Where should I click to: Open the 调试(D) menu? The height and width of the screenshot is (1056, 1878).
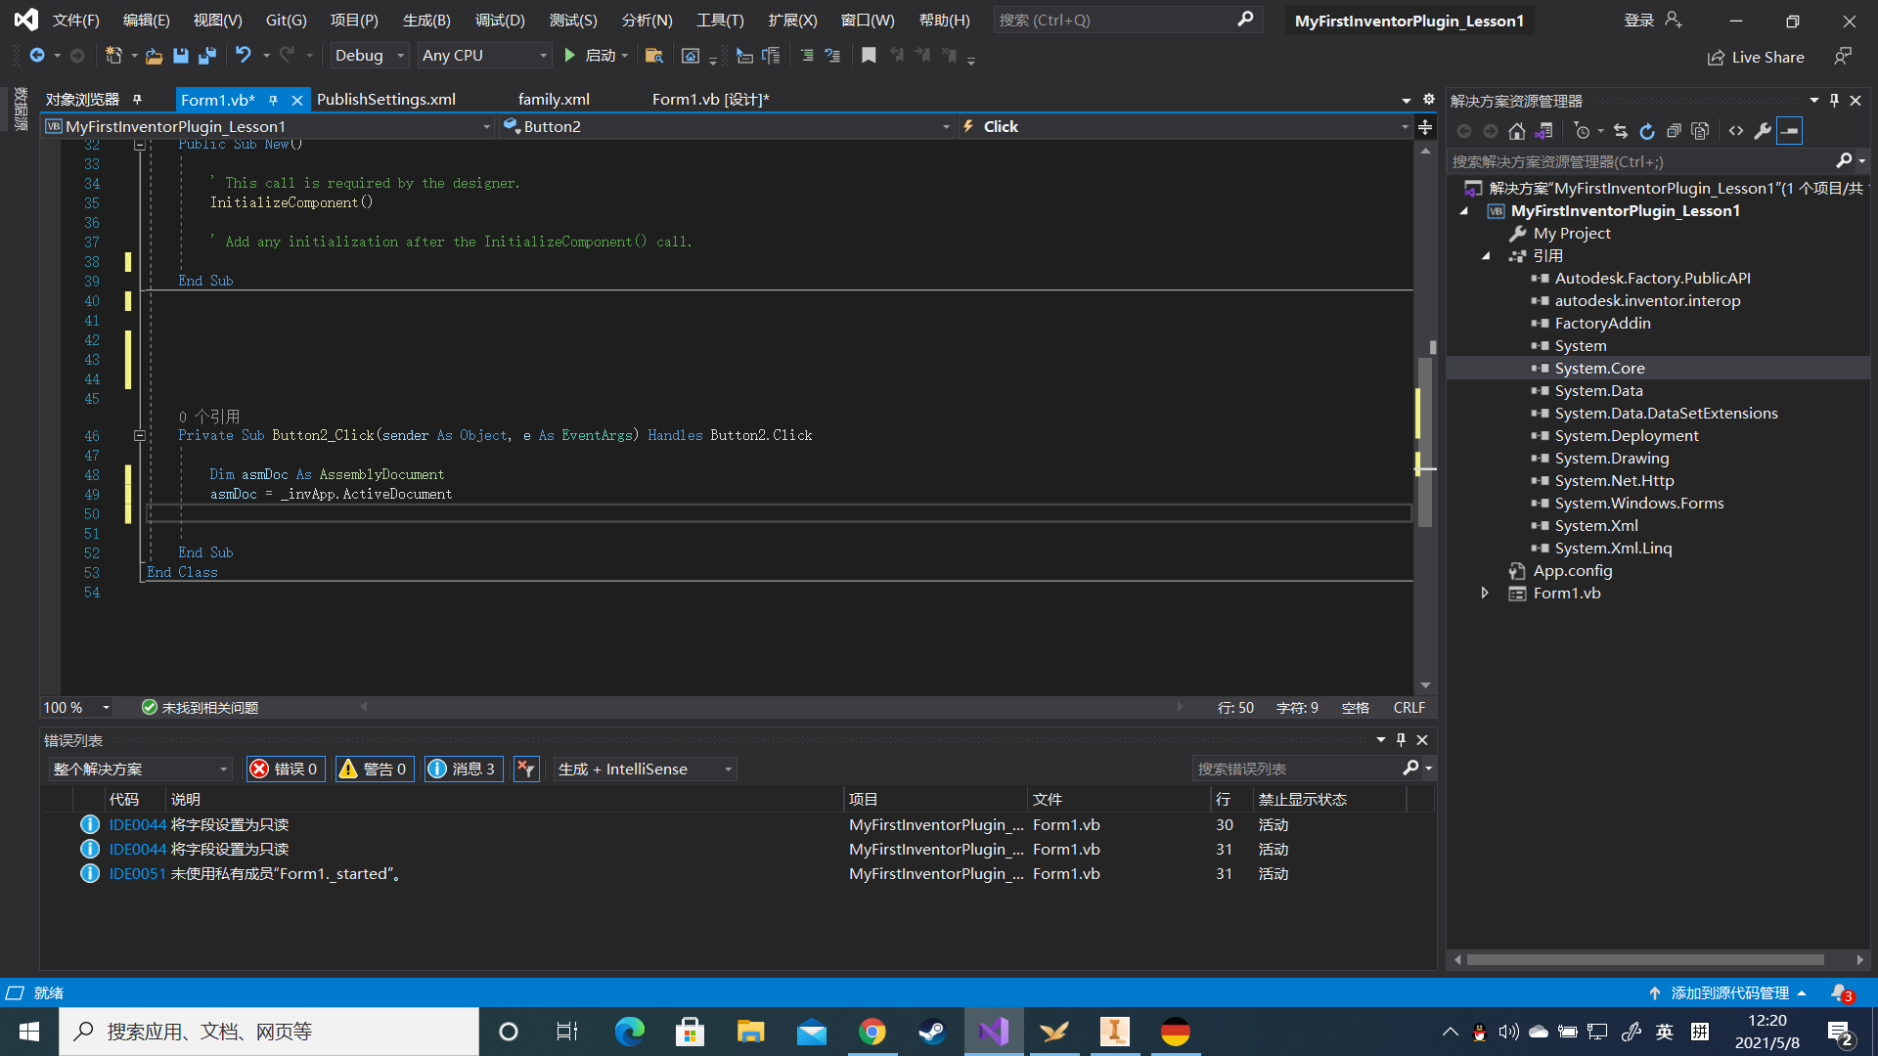point(500,21)
